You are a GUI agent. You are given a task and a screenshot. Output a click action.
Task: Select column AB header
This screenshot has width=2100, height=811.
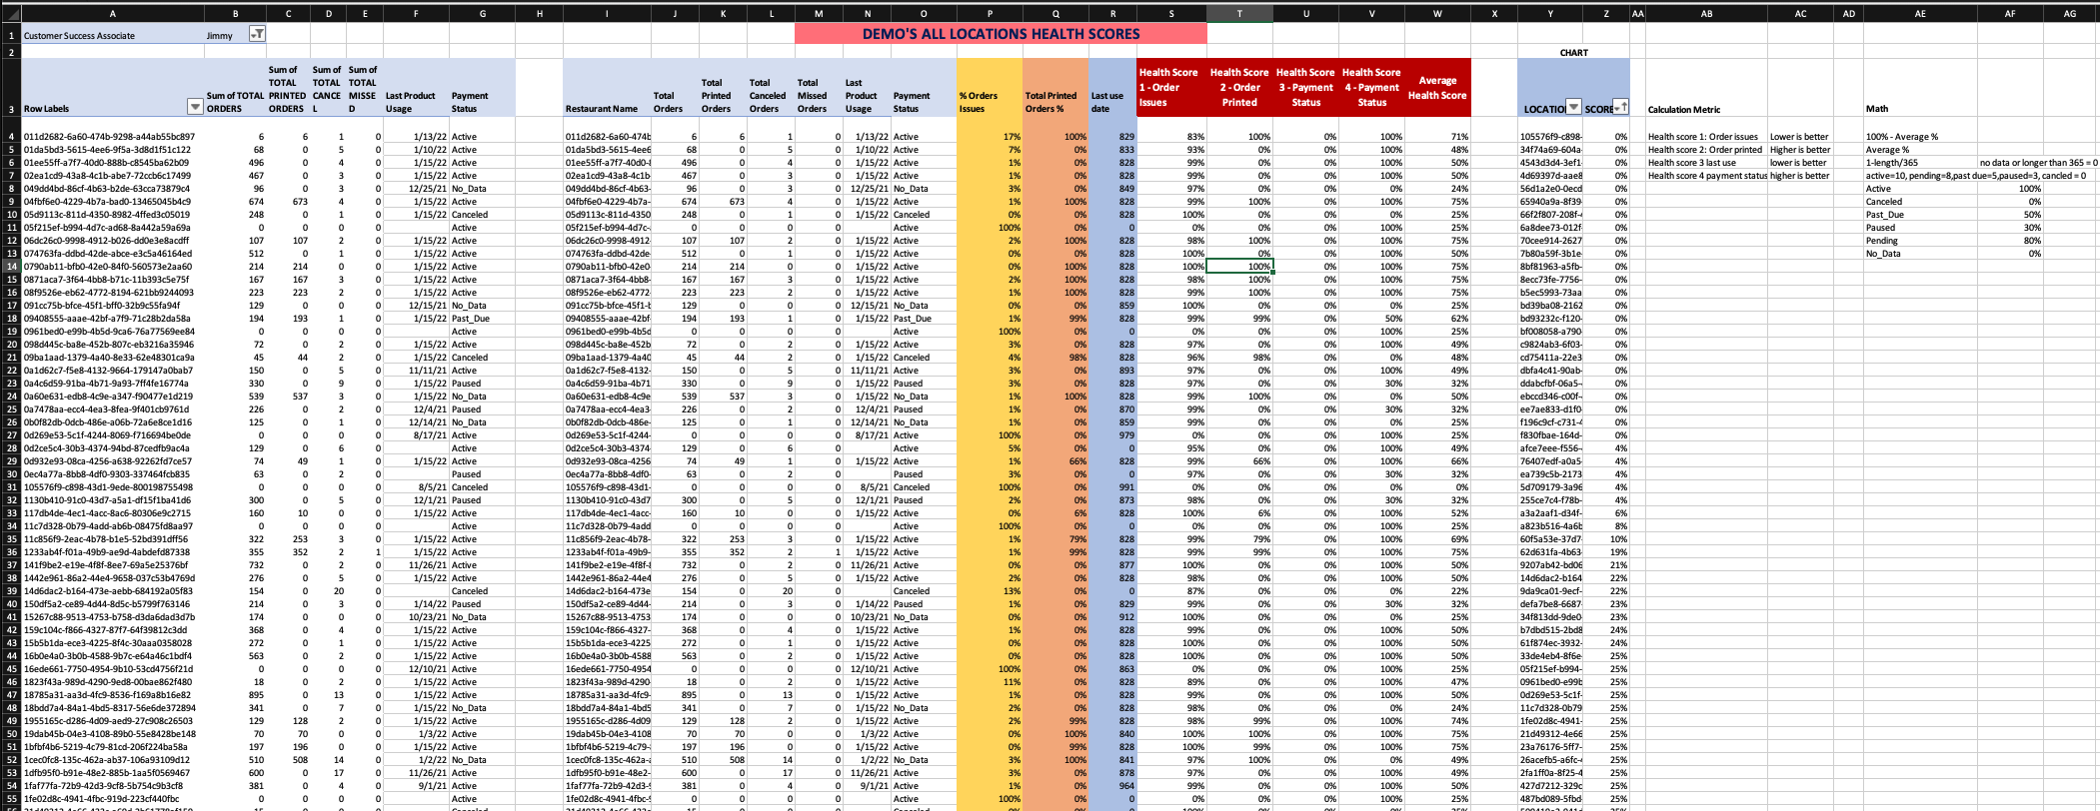point(1706,14)
